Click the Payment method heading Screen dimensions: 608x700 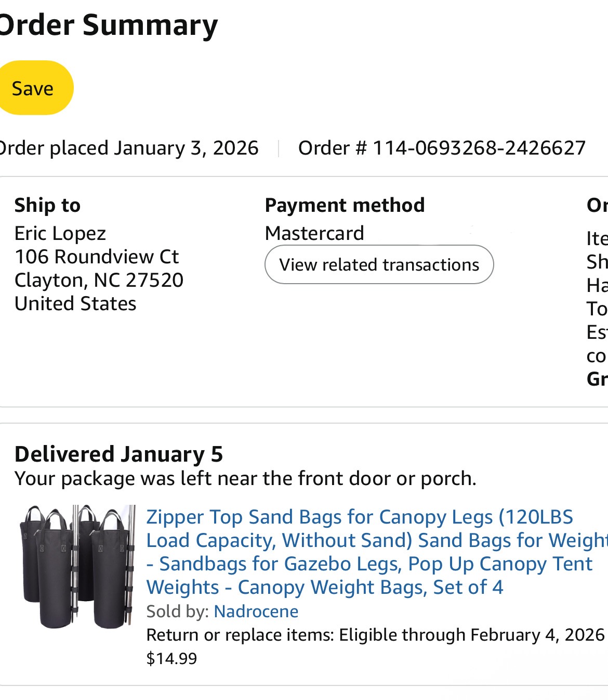click(x=345, y=205)
